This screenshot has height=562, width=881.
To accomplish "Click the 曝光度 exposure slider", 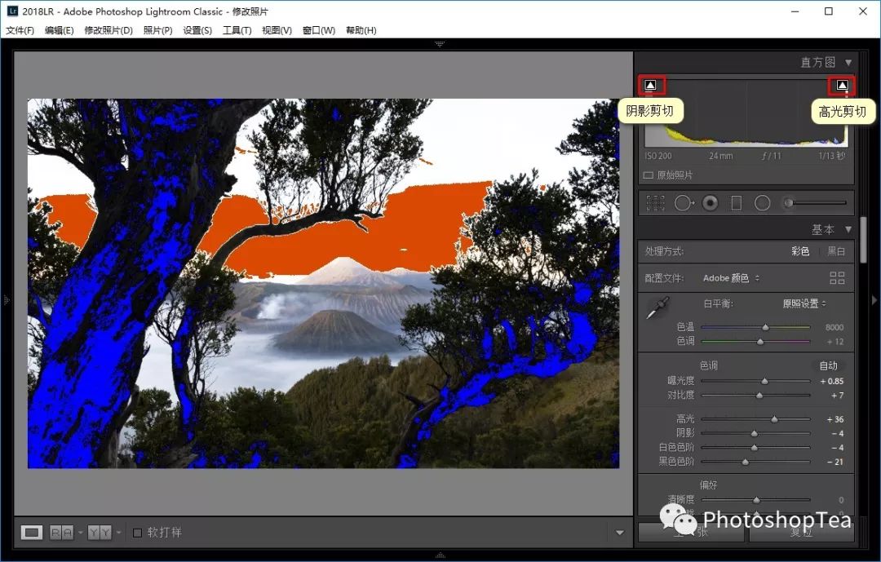I will pos(755,381).
